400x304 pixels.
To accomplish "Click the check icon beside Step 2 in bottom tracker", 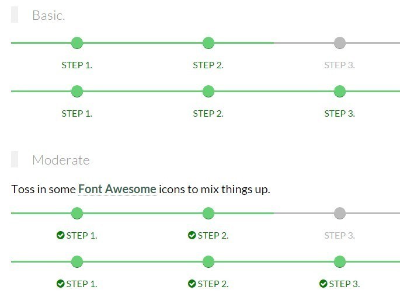I will 192,284.
